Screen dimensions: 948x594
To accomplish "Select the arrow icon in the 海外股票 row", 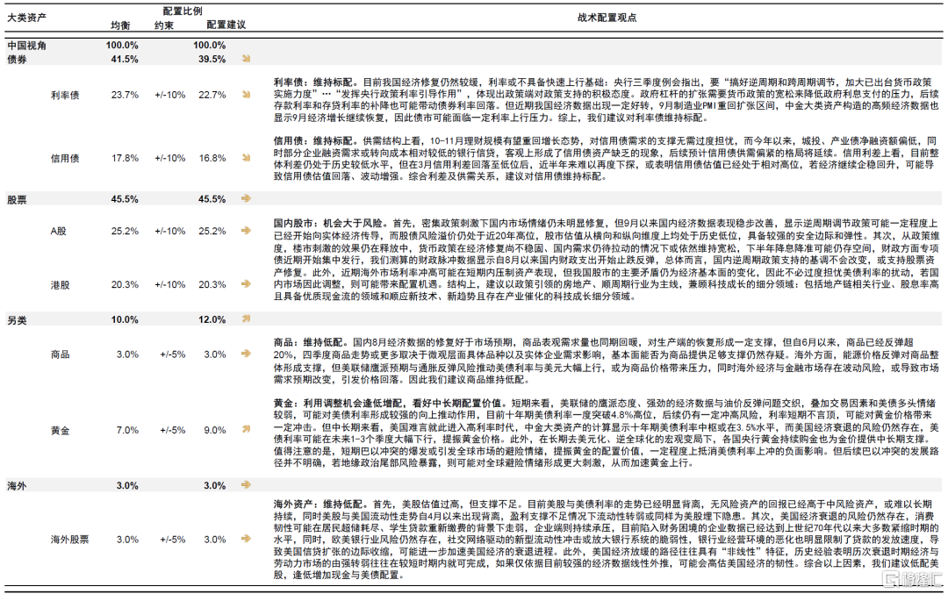I will [x=246, y=539].
